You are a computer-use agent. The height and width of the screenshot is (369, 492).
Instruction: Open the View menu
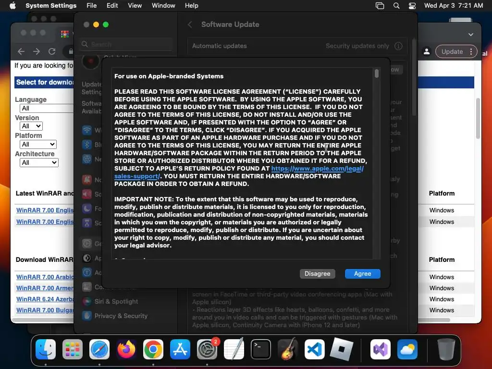point(135,6)
